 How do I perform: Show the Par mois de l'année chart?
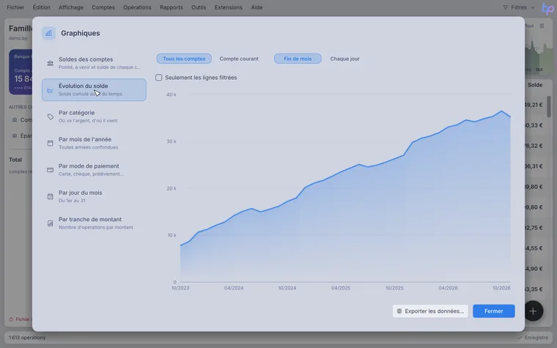[94, 143]
